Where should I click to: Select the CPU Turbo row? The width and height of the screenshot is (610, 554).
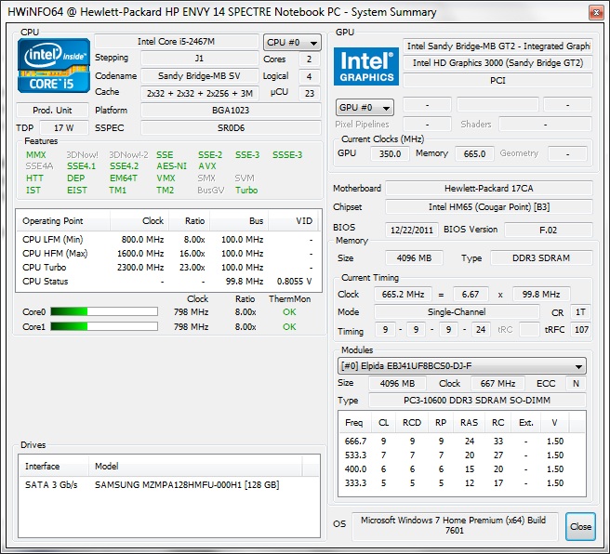(168, 268)
